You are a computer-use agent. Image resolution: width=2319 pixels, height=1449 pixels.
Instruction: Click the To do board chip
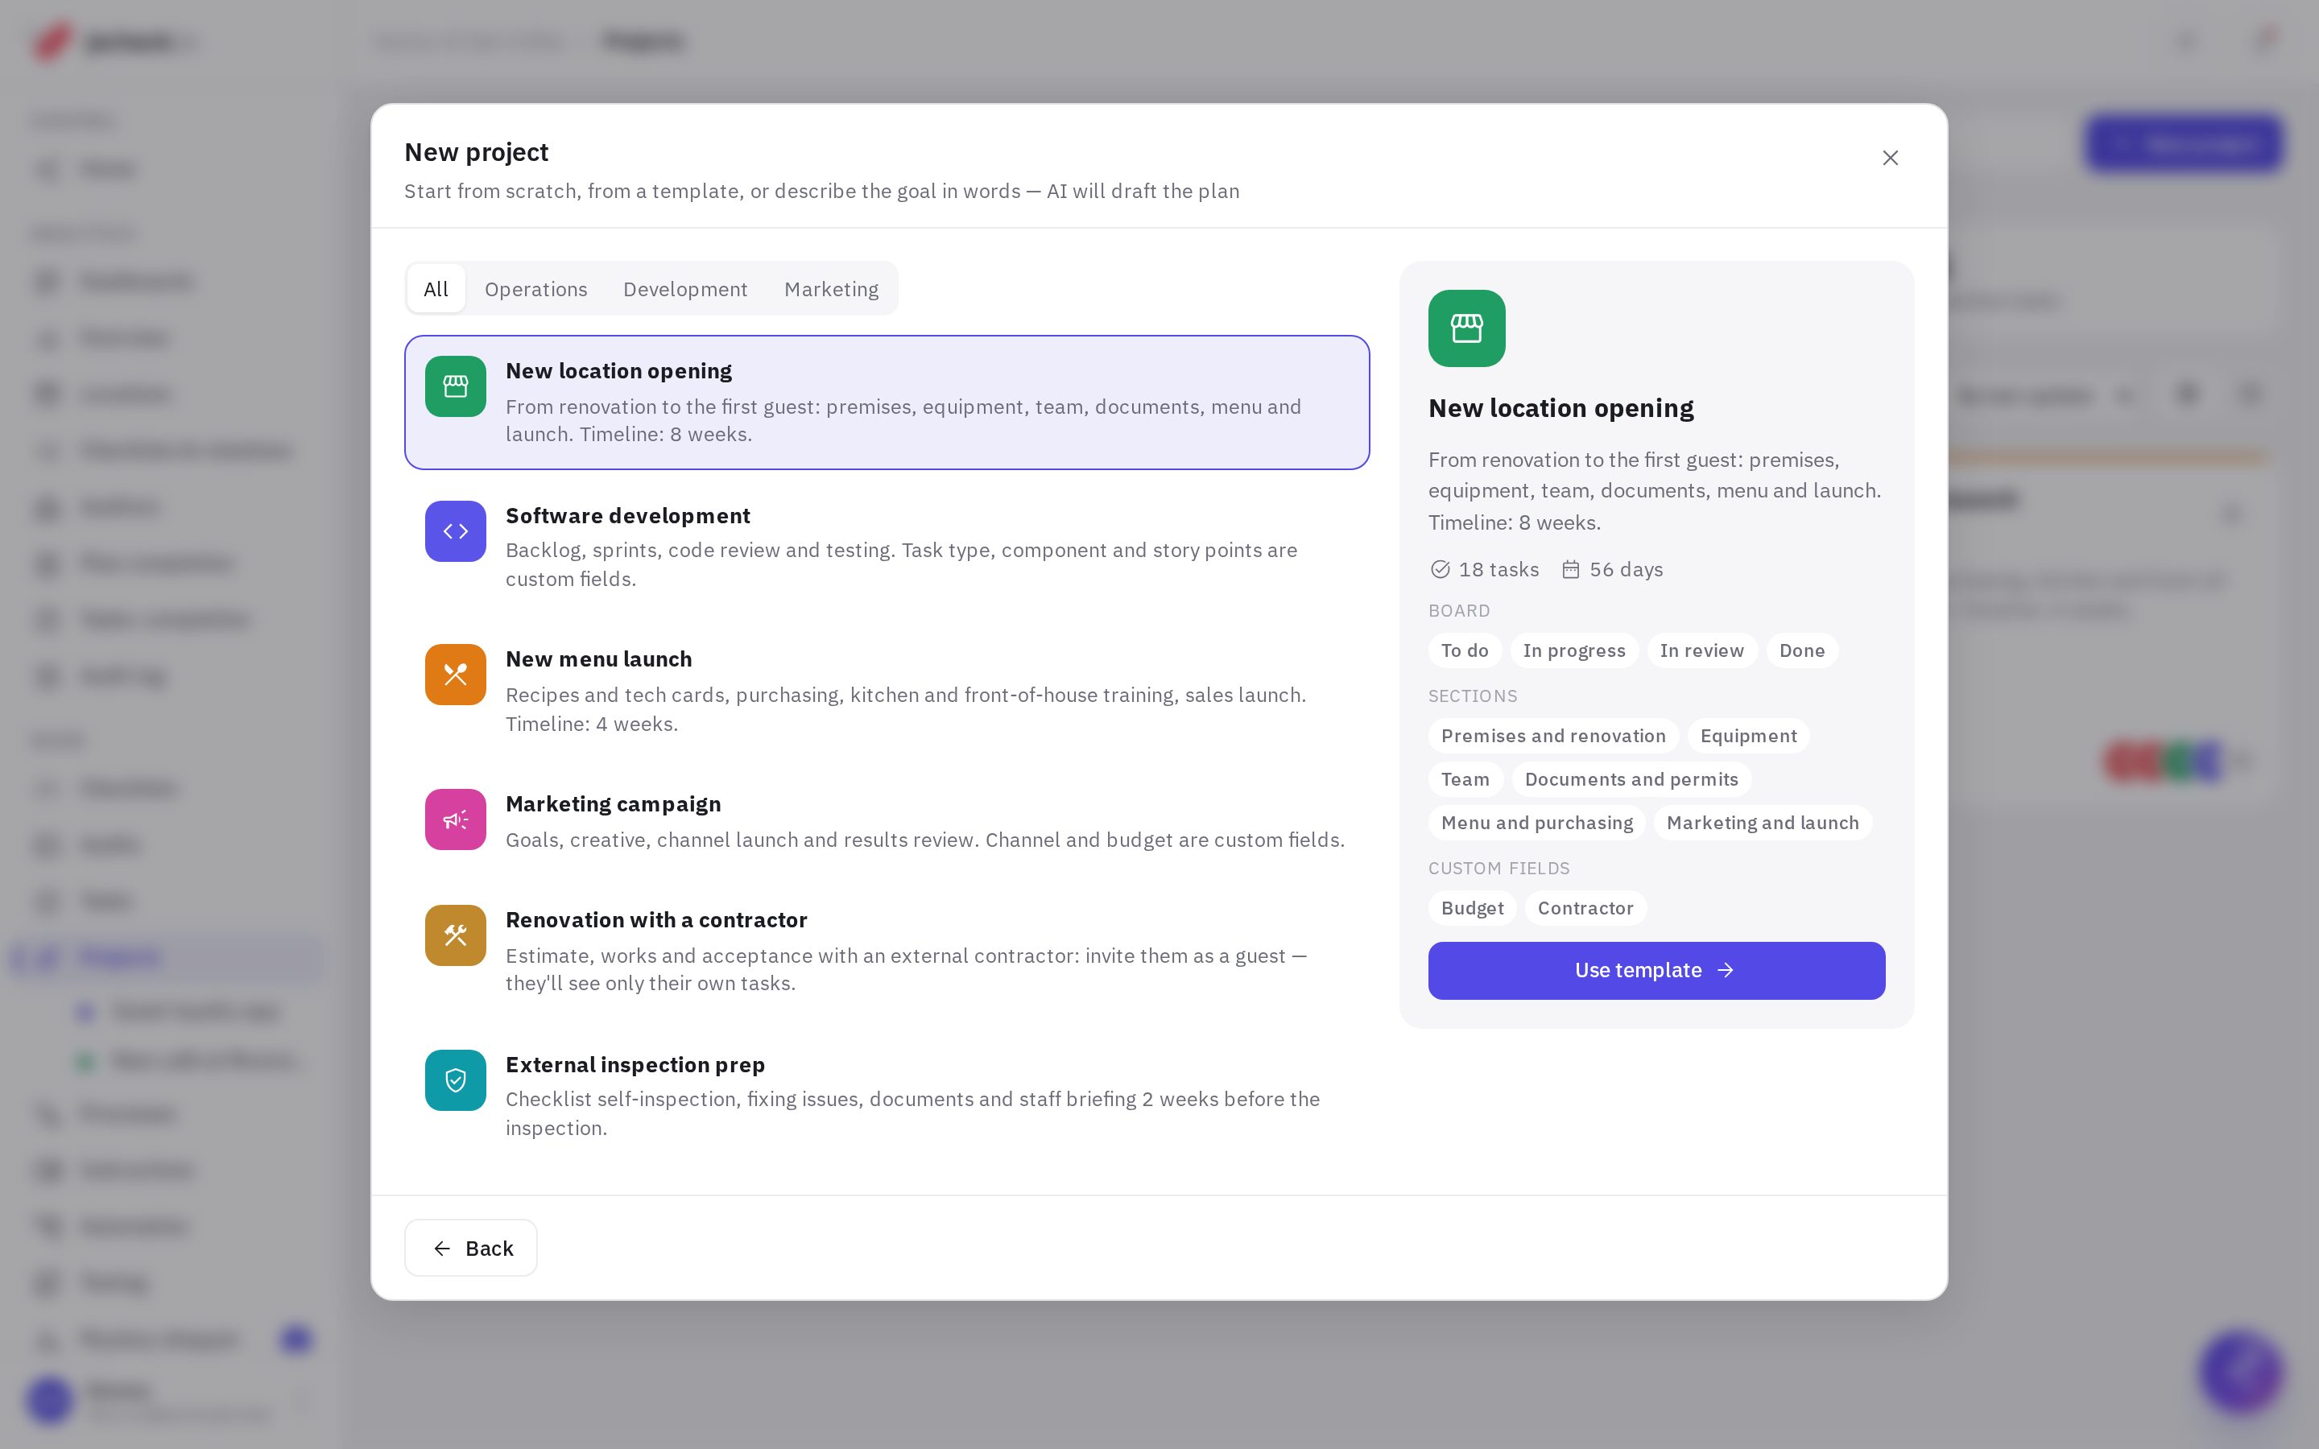click(x=1464, y=650)
